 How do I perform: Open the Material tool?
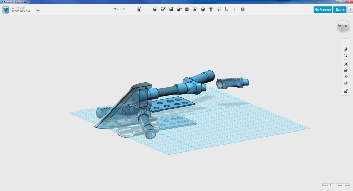click(x=243, y=9)
